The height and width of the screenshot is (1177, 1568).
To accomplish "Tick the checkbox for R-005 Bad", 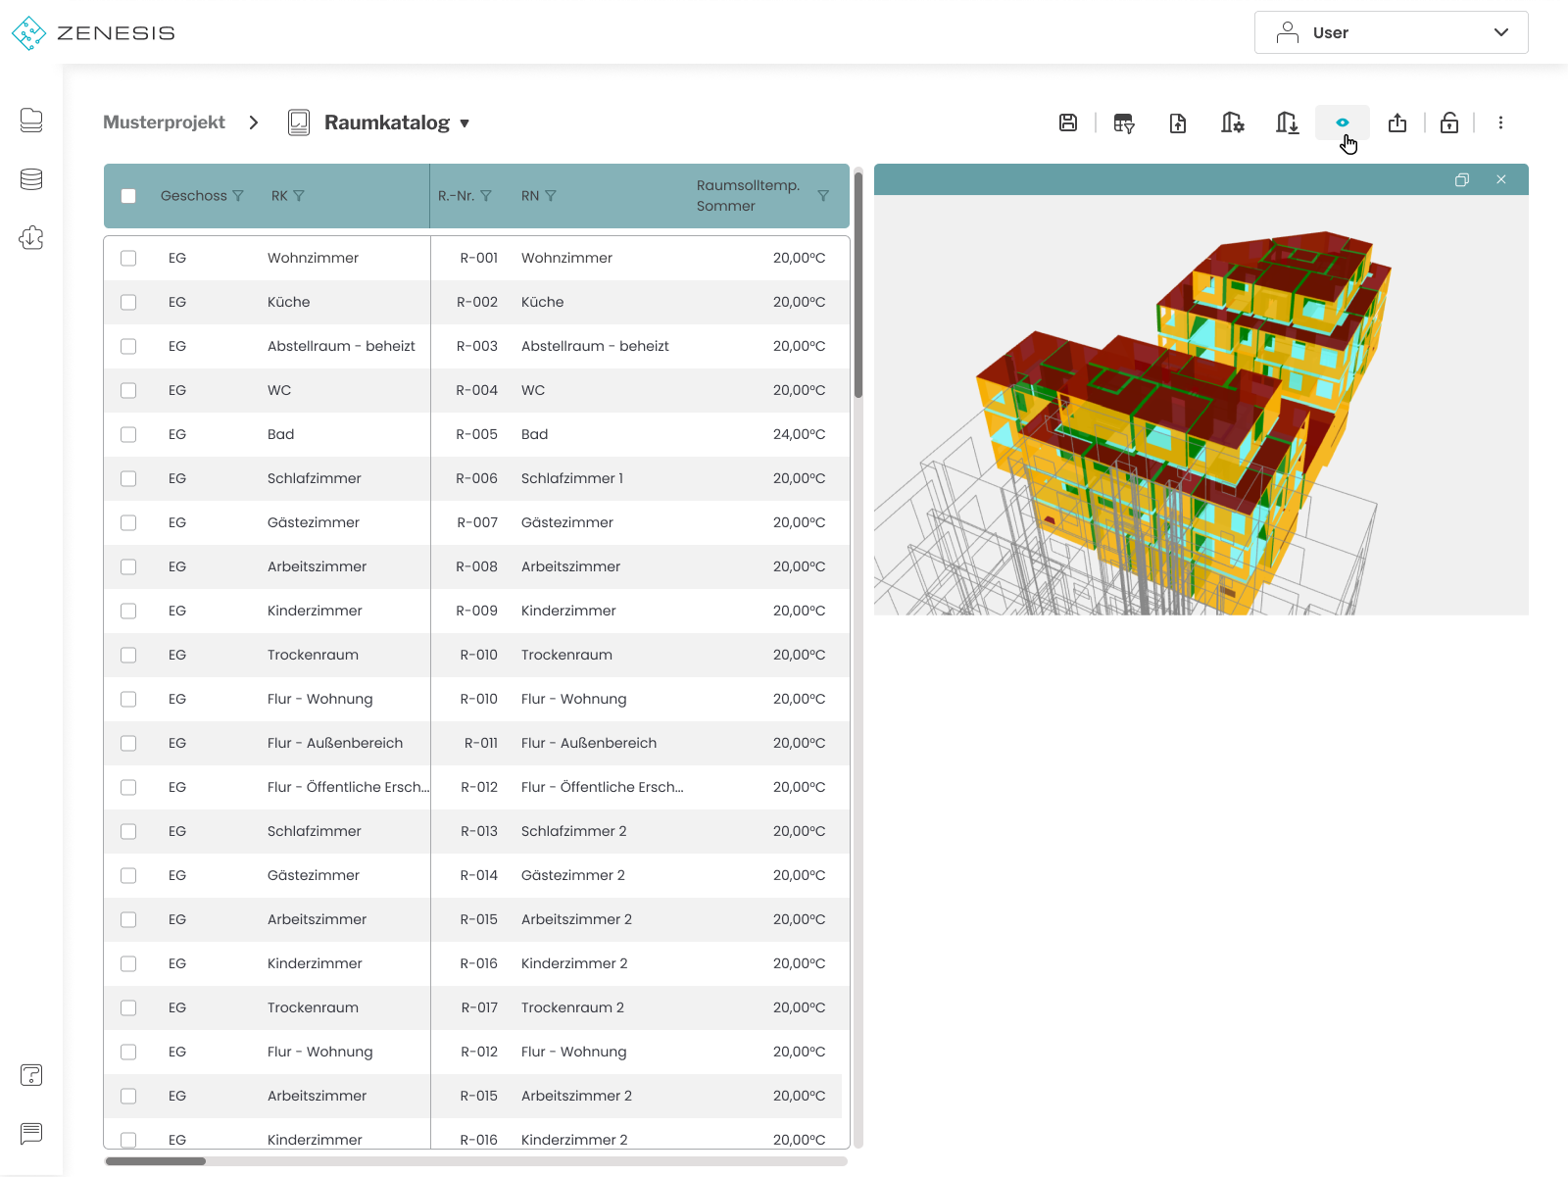I will tap(128, 434).
